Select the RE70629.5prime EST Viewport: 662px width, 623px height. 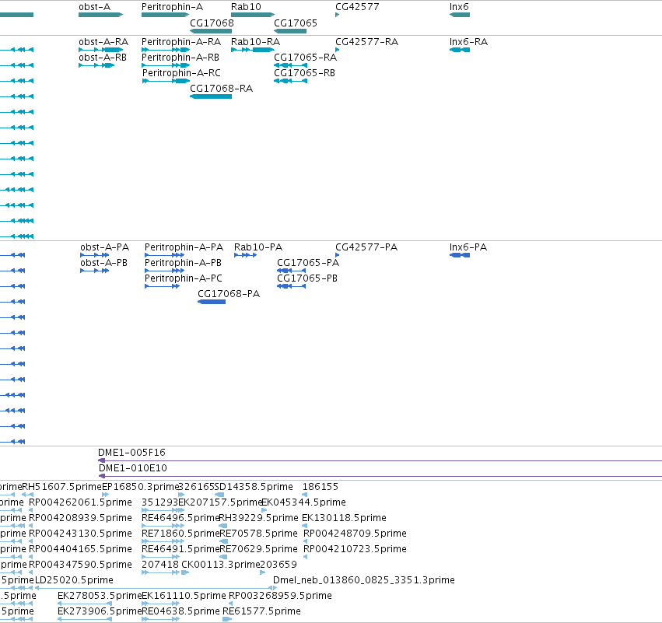pos(224,557)
